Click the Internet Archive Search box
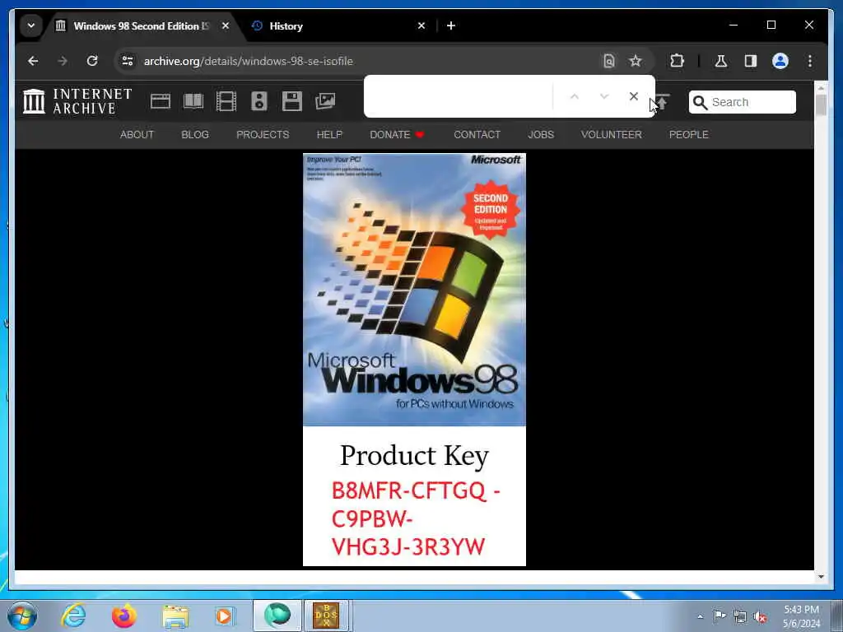 click(x=742, y=102)
